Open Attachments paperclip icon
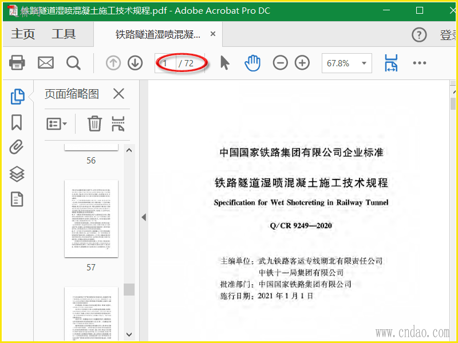This screenshot has height=343, width=458. (17, 147)
